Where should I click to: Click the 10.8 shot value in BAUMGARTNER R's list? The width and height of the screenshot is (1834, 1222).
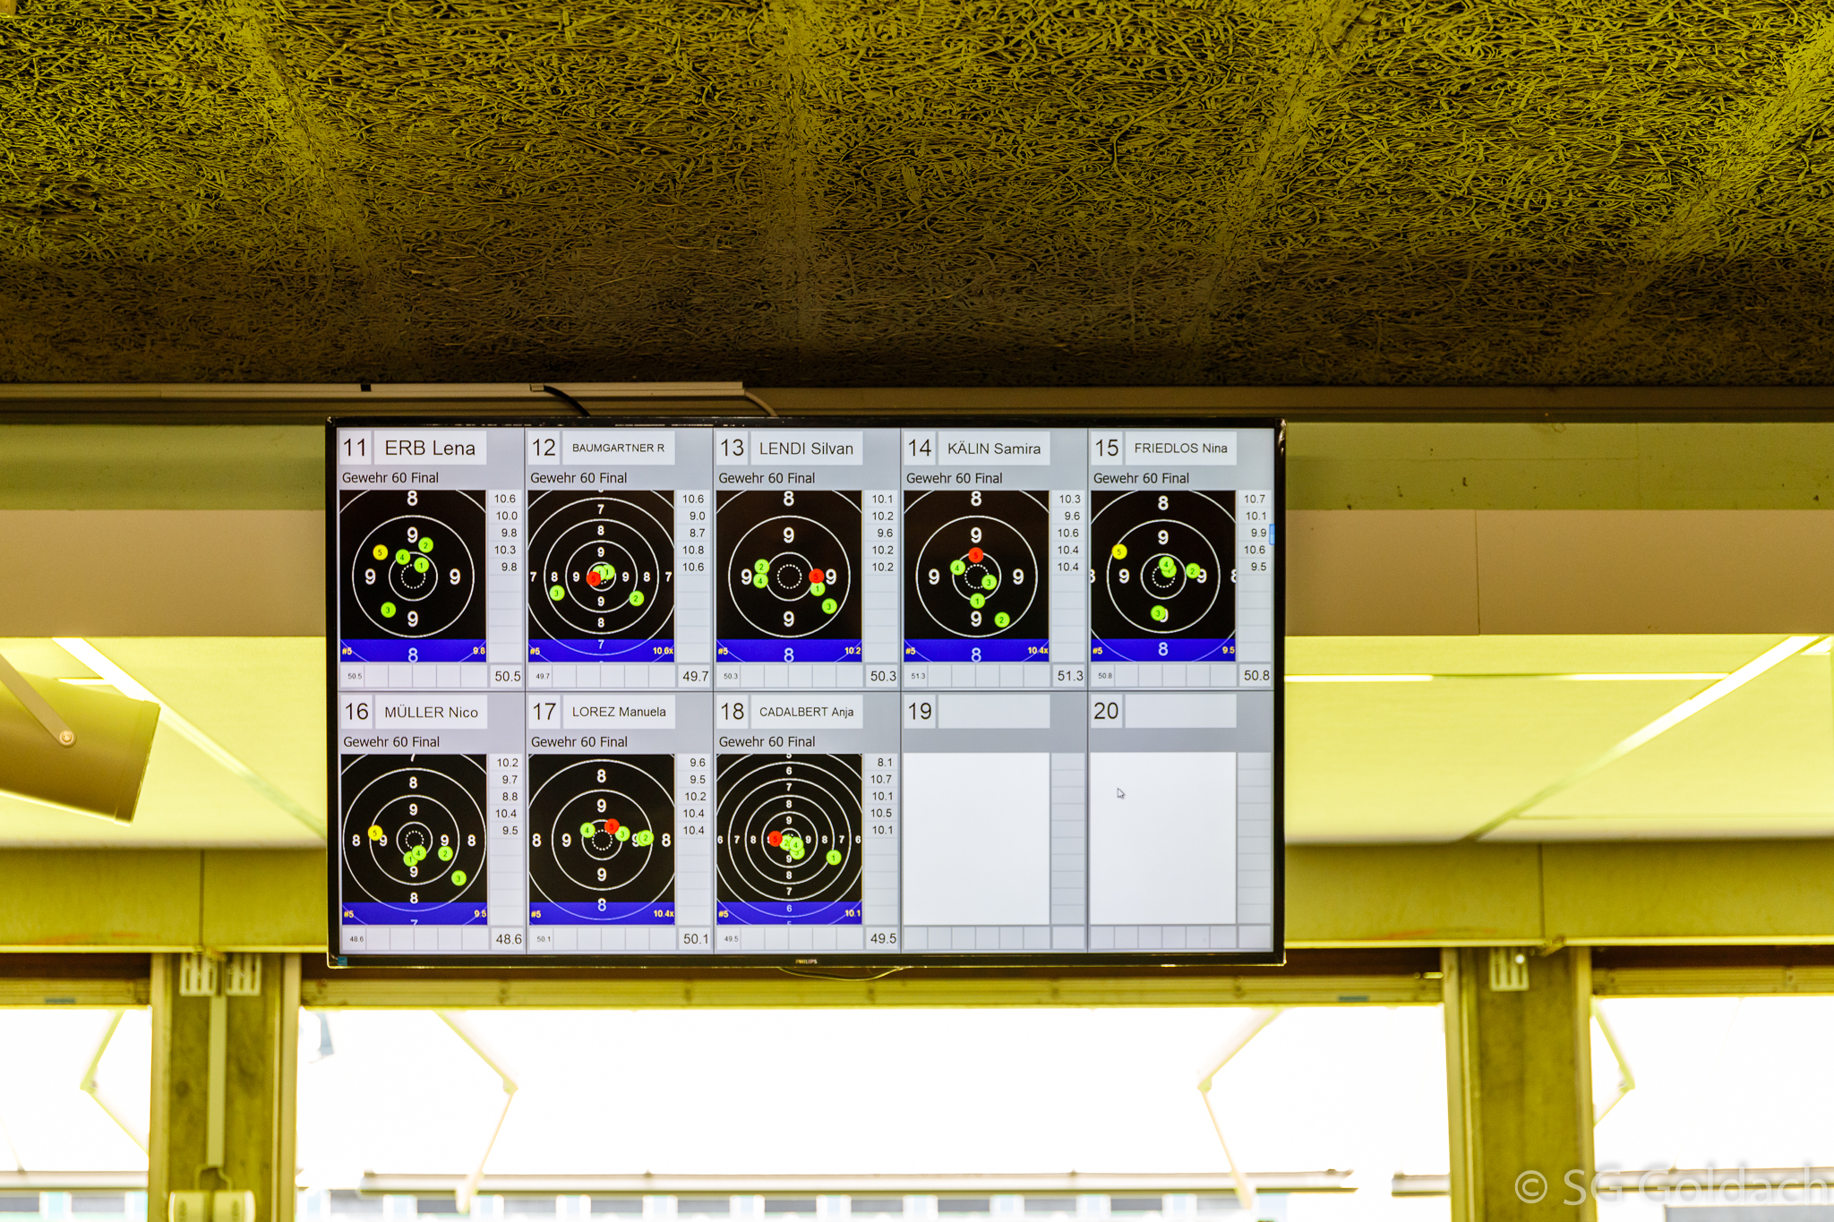[x=693, y=551]
